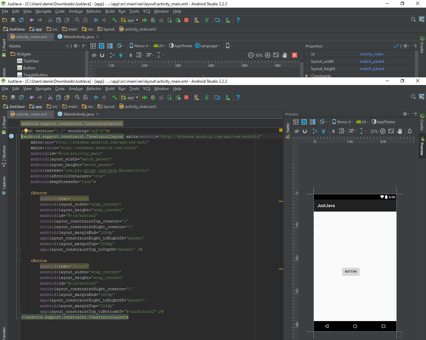The width and height of the screenshot is (426, 340).
Task: Select Design view mode in Preview toolbar
Action: [x=296, y=122]
